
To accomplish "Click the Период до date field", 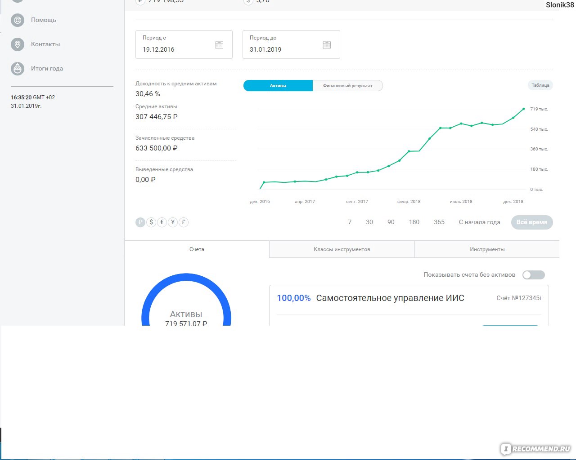I will tap(291, 44).
